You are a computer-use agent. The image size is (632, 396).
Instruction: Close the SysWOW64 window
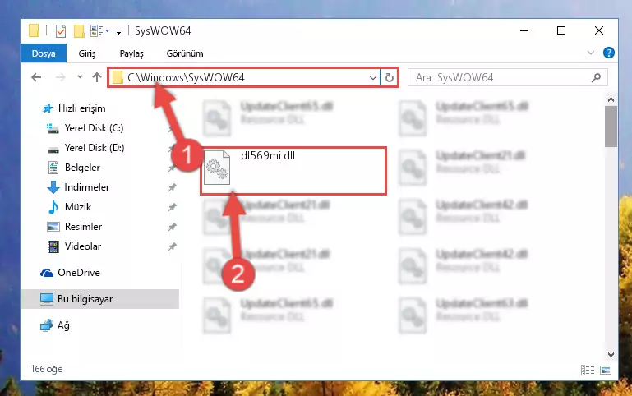599,30
